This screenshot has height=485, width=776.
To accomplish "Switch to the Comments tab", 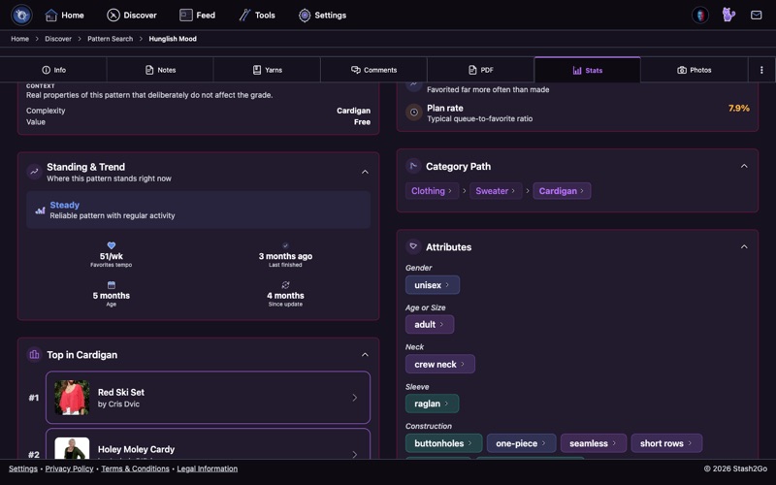I will tap(373, 70).
